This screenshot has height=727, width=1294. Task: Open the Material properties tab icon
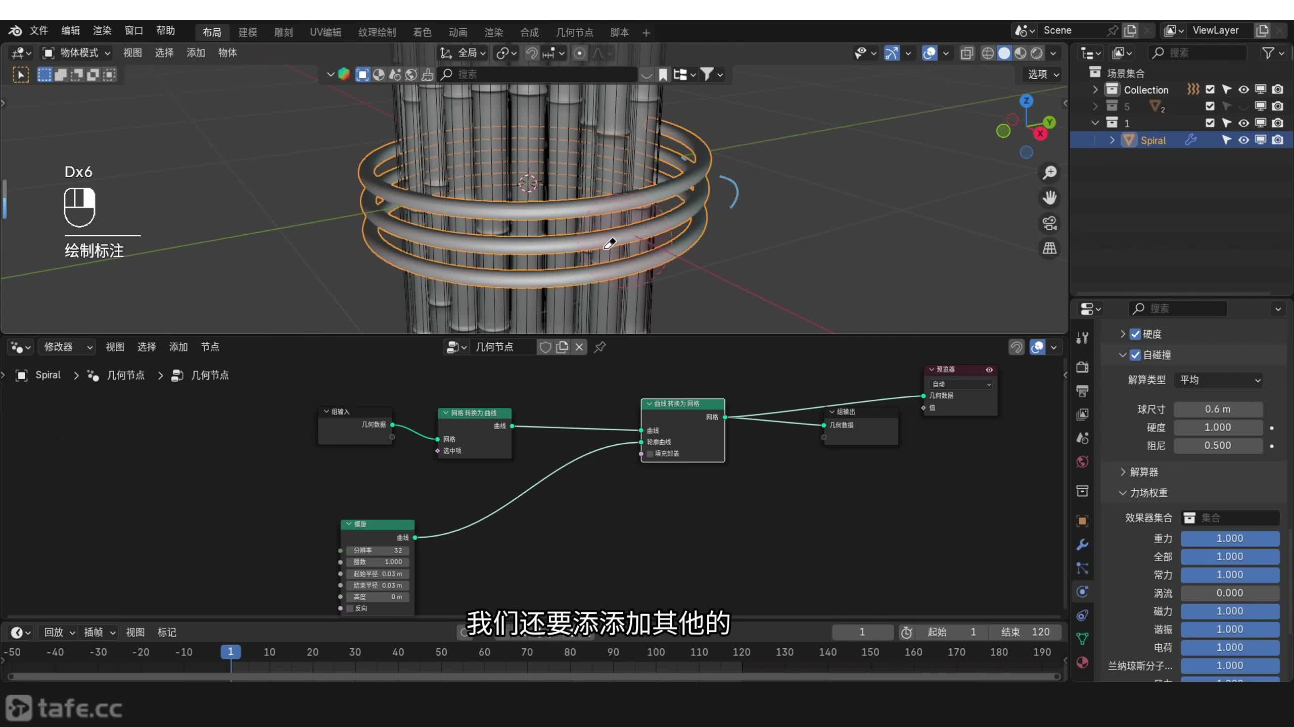(1082, 662)
